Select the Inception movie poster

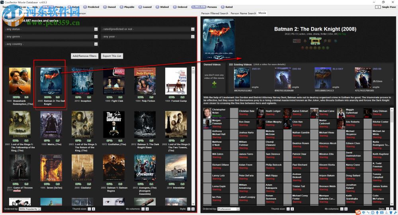coord(82,81)
